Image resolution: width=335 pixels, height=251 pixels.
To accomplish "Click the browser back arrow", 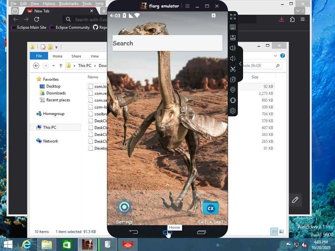I will [16, 19].
